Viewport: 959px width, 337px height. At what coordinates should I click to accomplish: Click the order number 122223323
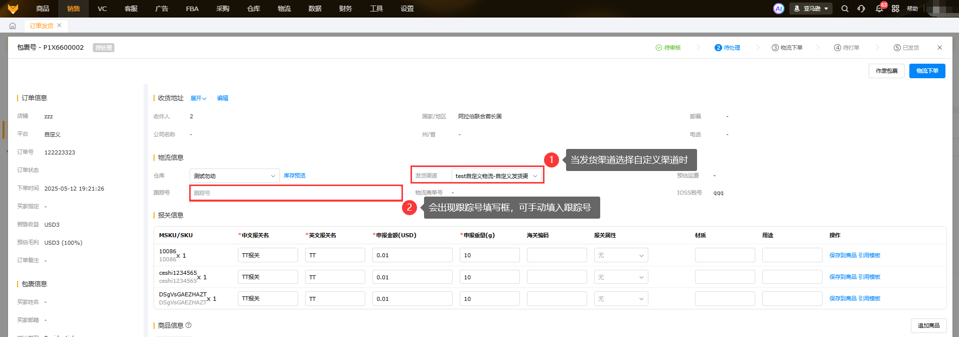coord(60,152)
